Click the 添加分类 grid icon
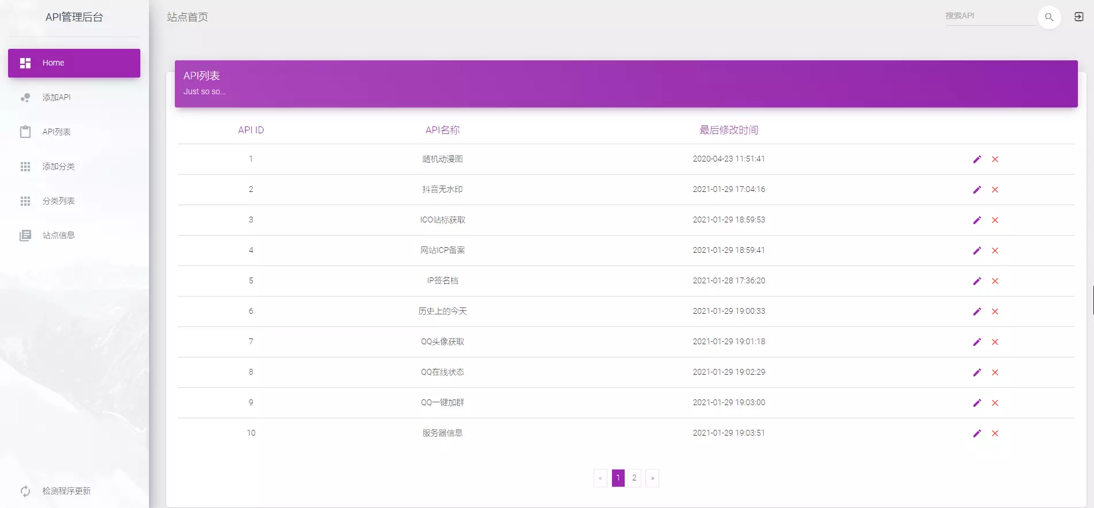1094x508 pixels. [25, 167]
